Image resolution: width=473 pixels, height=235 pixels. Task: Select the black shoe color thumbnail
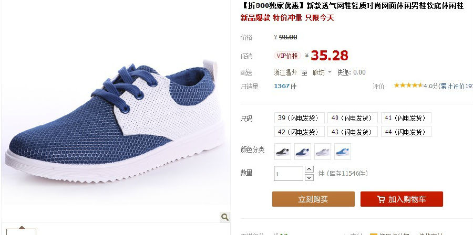click(x=283, y=152)
